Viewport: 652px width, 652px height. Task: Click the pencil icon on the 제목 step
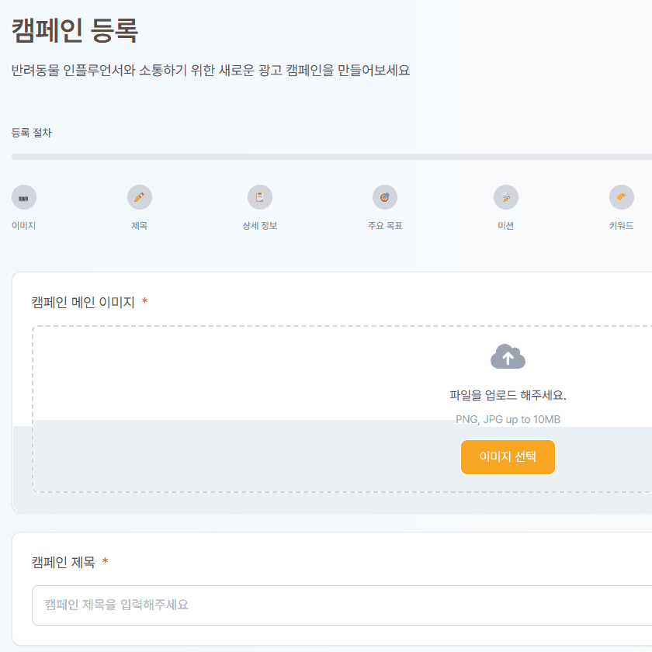[x=140, y=197]
